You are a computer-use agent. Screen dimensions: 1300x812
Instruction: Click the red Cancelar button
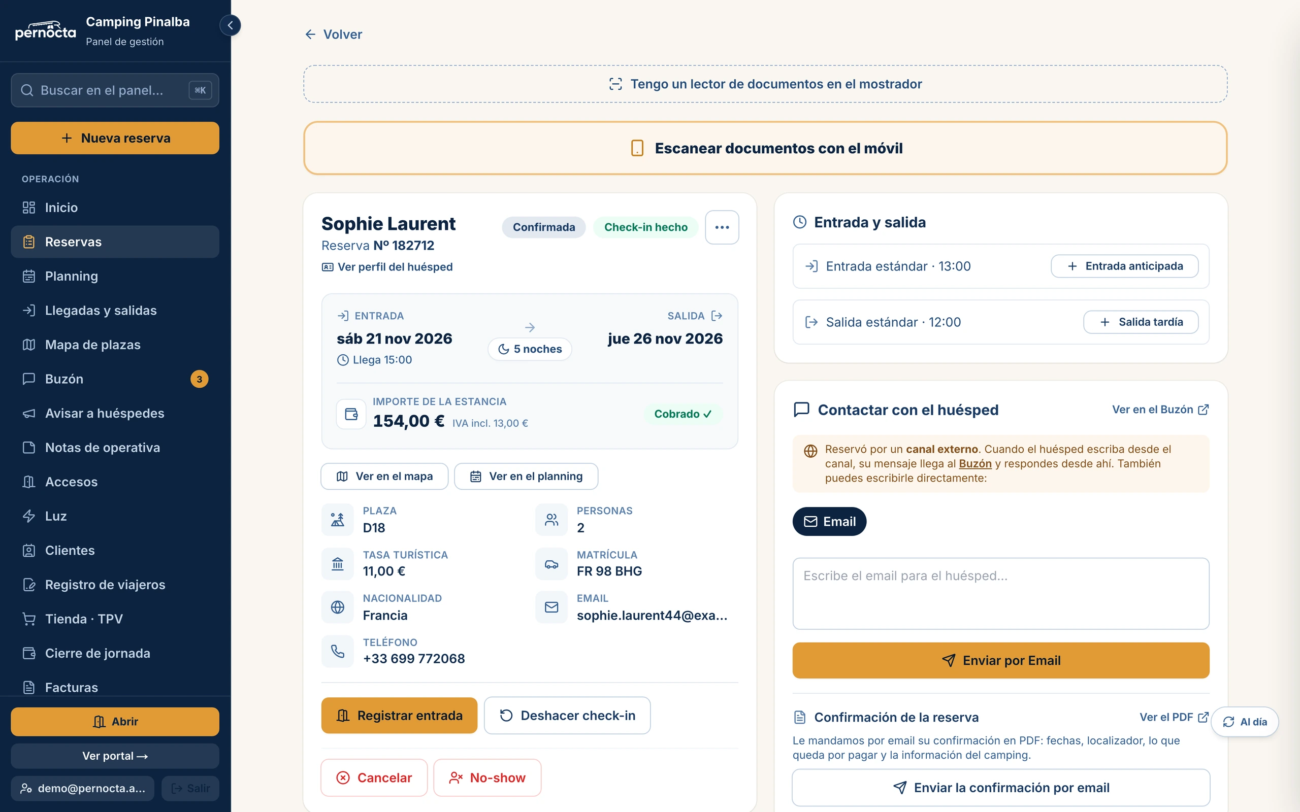tap(374, 777)
